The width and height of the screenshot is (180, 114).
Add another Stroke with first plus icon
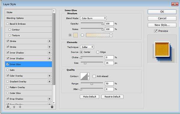49,41
